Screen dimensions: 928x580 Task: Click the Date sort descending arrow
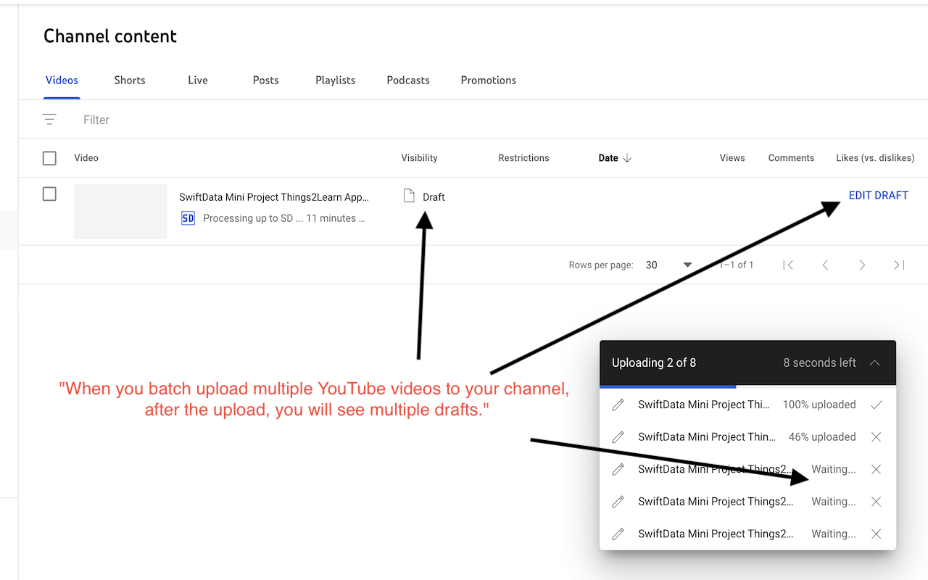(x=627, y=158)
